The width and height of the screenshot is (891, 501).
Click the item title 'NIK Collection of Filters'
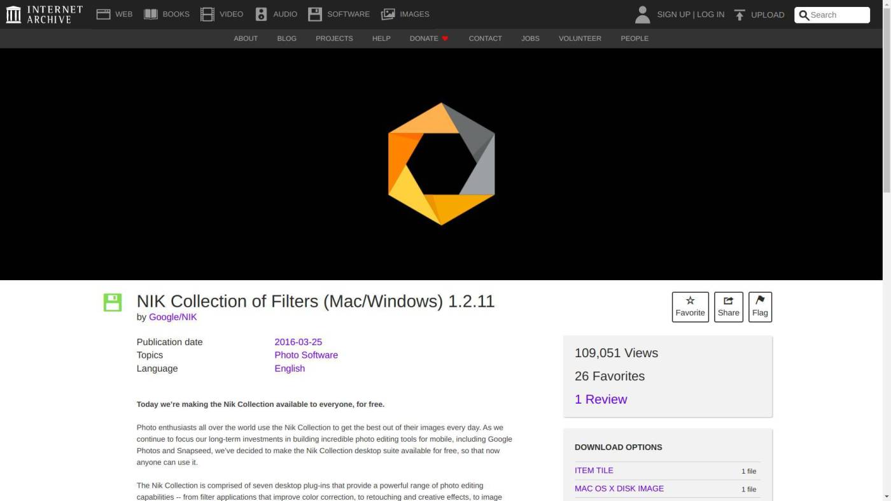(x=316, y=301)
